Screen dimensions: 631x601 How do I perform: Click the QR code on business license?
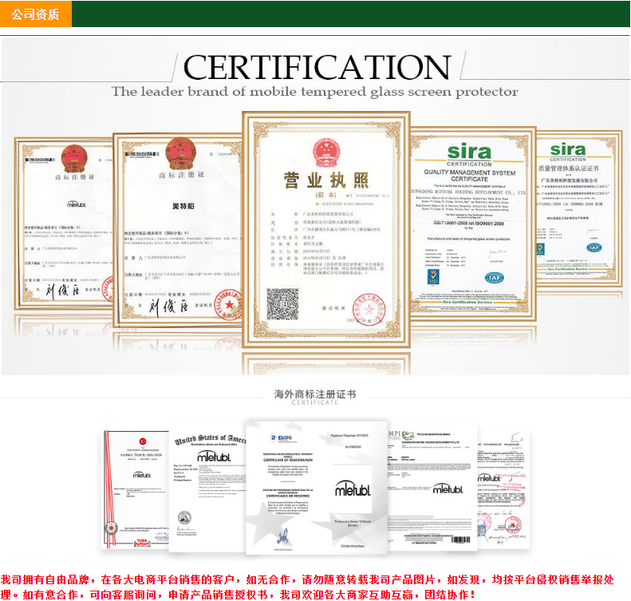(x=282, y=304)
